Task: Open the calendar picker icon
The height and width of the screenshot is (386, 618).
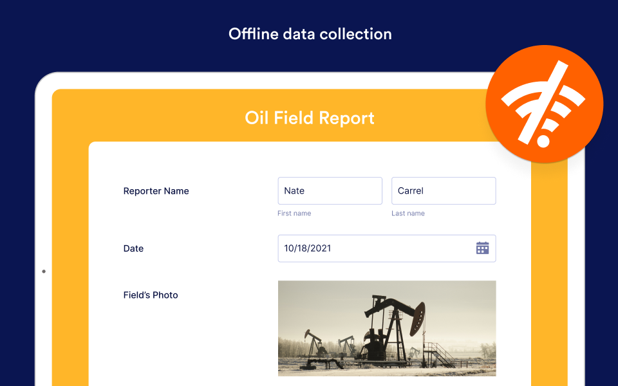Action: coord(482,248)
